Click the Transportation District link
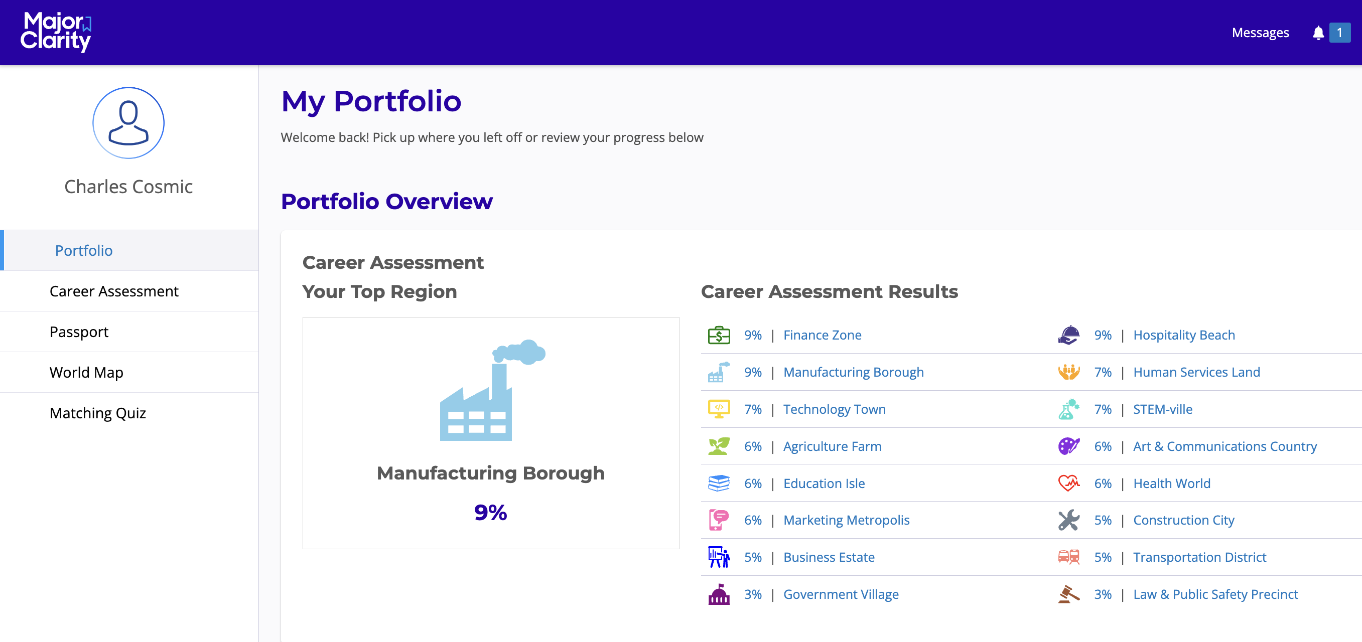The image size is (1362, 642). 1199,557
